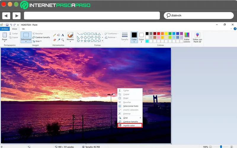
Task: Pick the red color swatch
Action: 158,33
